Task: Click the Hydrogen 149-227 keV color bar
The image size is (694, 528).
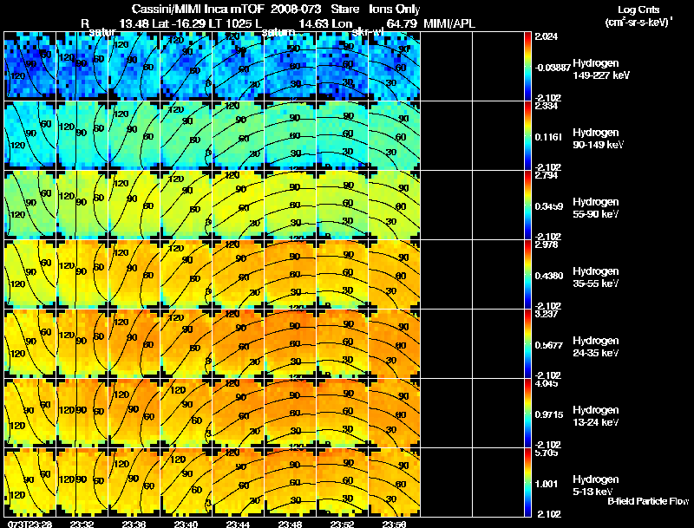Action: click(527, 67)
